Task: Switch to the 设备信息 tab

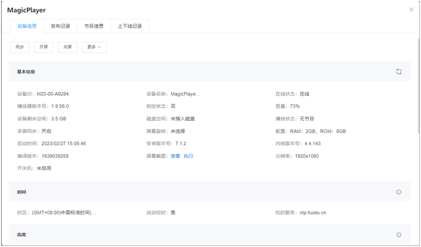Action: point(27,26)
